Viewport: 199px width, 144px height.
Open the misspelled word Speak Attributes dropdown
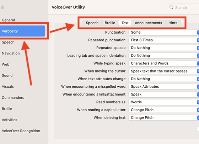(164, 87)
